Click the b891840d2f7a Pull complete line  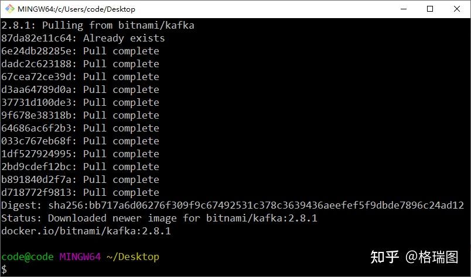80,179
